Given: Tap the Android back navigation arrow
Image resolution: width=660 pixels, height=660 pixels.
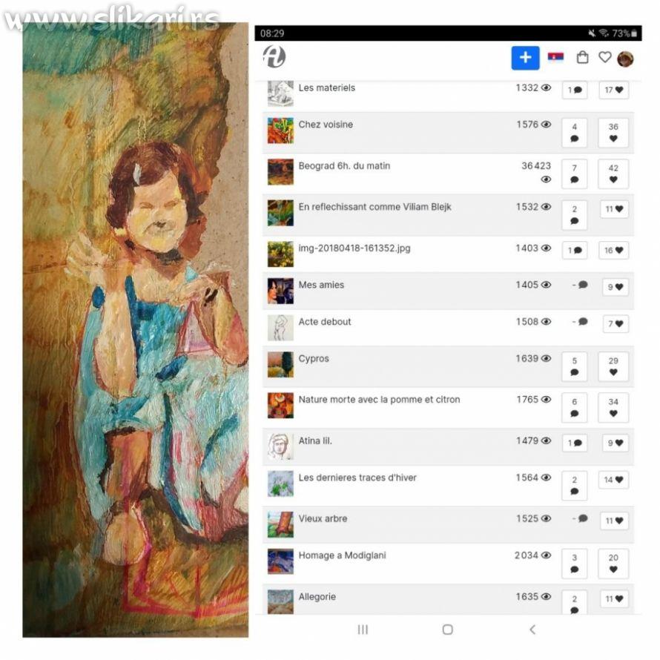Looking at the screenshot, I should pos(532,630).
